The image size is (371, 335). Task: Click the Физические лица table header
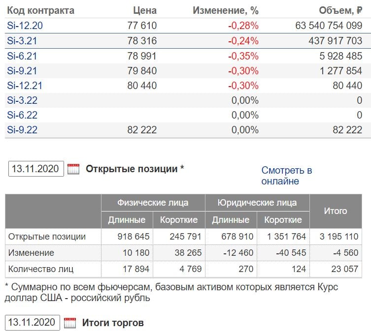(153, 203)
